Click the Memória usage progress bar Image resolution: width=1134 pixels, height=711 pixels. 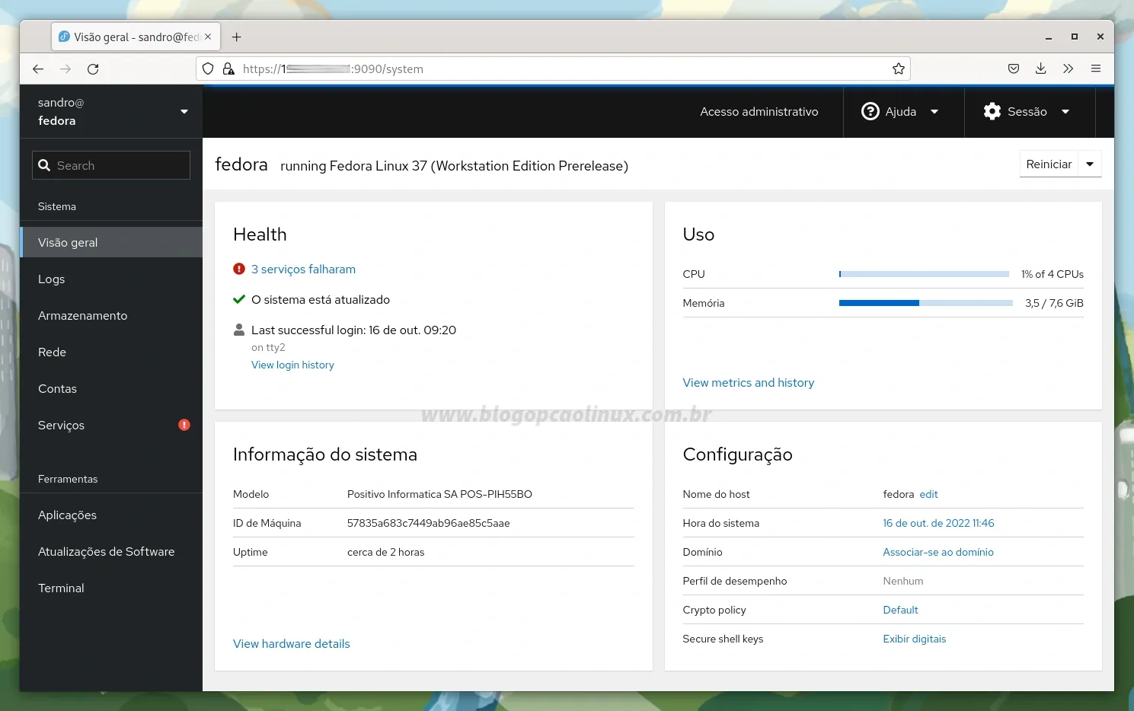(x=925, y=303)
